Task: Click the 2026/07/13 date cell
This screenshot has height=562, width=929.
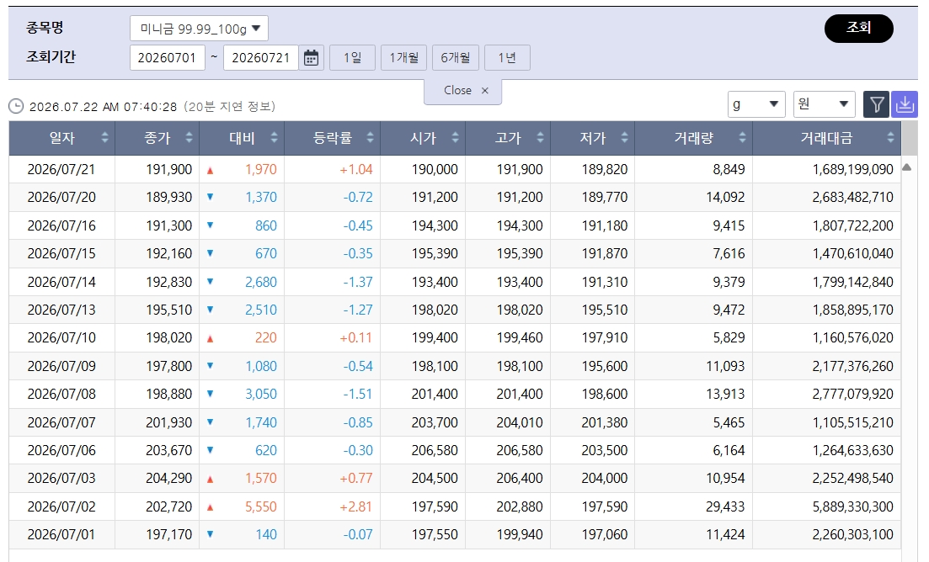Action: pyautogui.click(x=61, y=310)
